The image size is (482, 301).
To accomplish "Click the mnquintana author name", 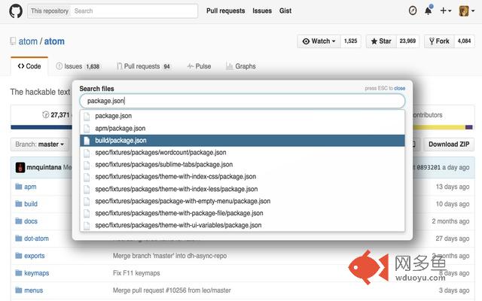I will [44, 167].
